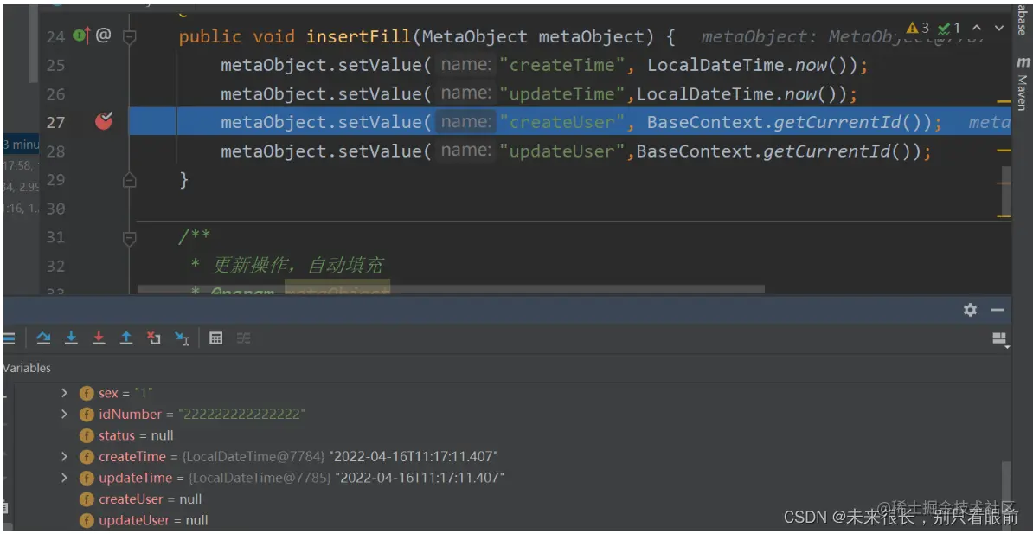Click the Step Out up-arrow icon
The image size is (1033, 534).
(x=125, y=338)
